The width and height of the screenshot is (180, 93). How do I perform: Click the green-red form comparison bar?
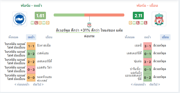(89, 15)
